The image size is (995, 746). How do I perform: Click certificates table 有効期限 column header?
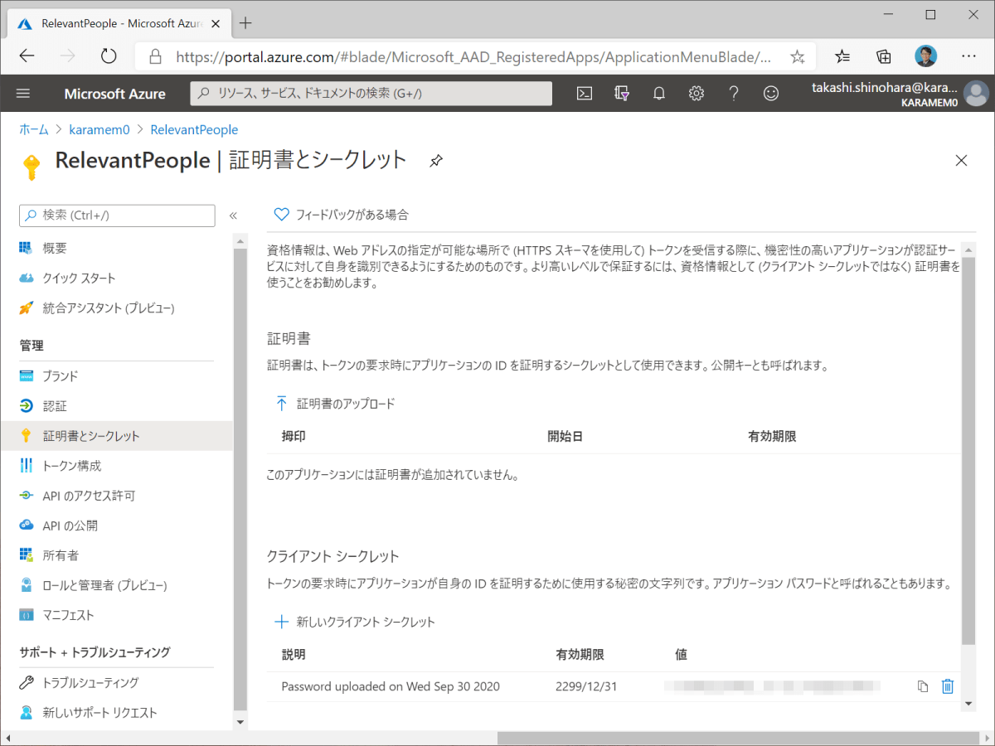(772, 436)
